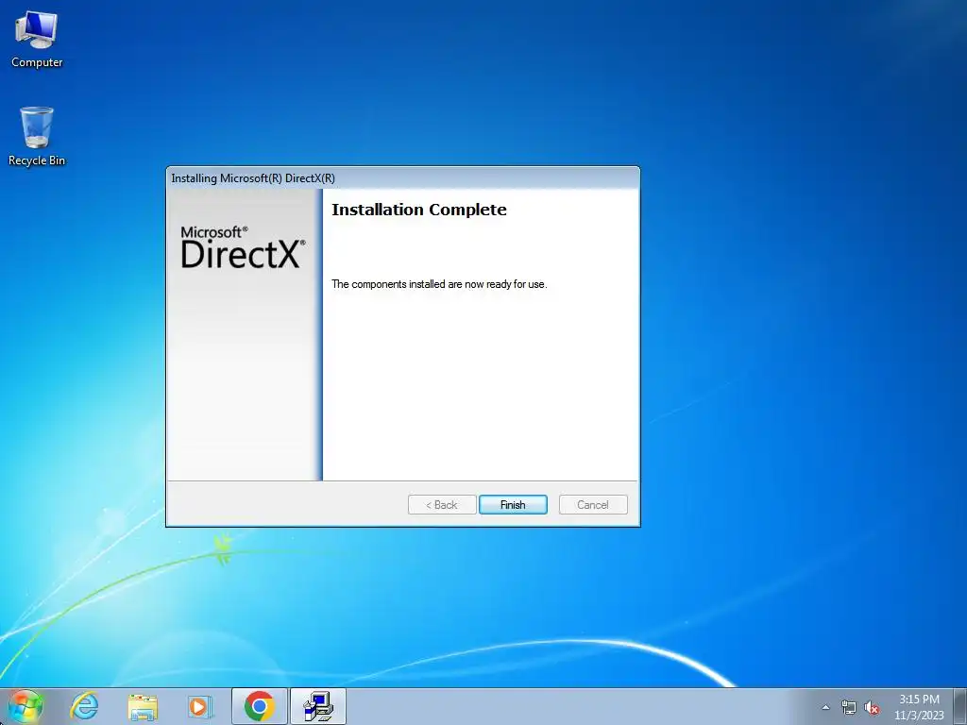The width and height of the screenshot is (967, 725).
Task: Click the Cancel button in DirectX installer
Action: point(593,504)
